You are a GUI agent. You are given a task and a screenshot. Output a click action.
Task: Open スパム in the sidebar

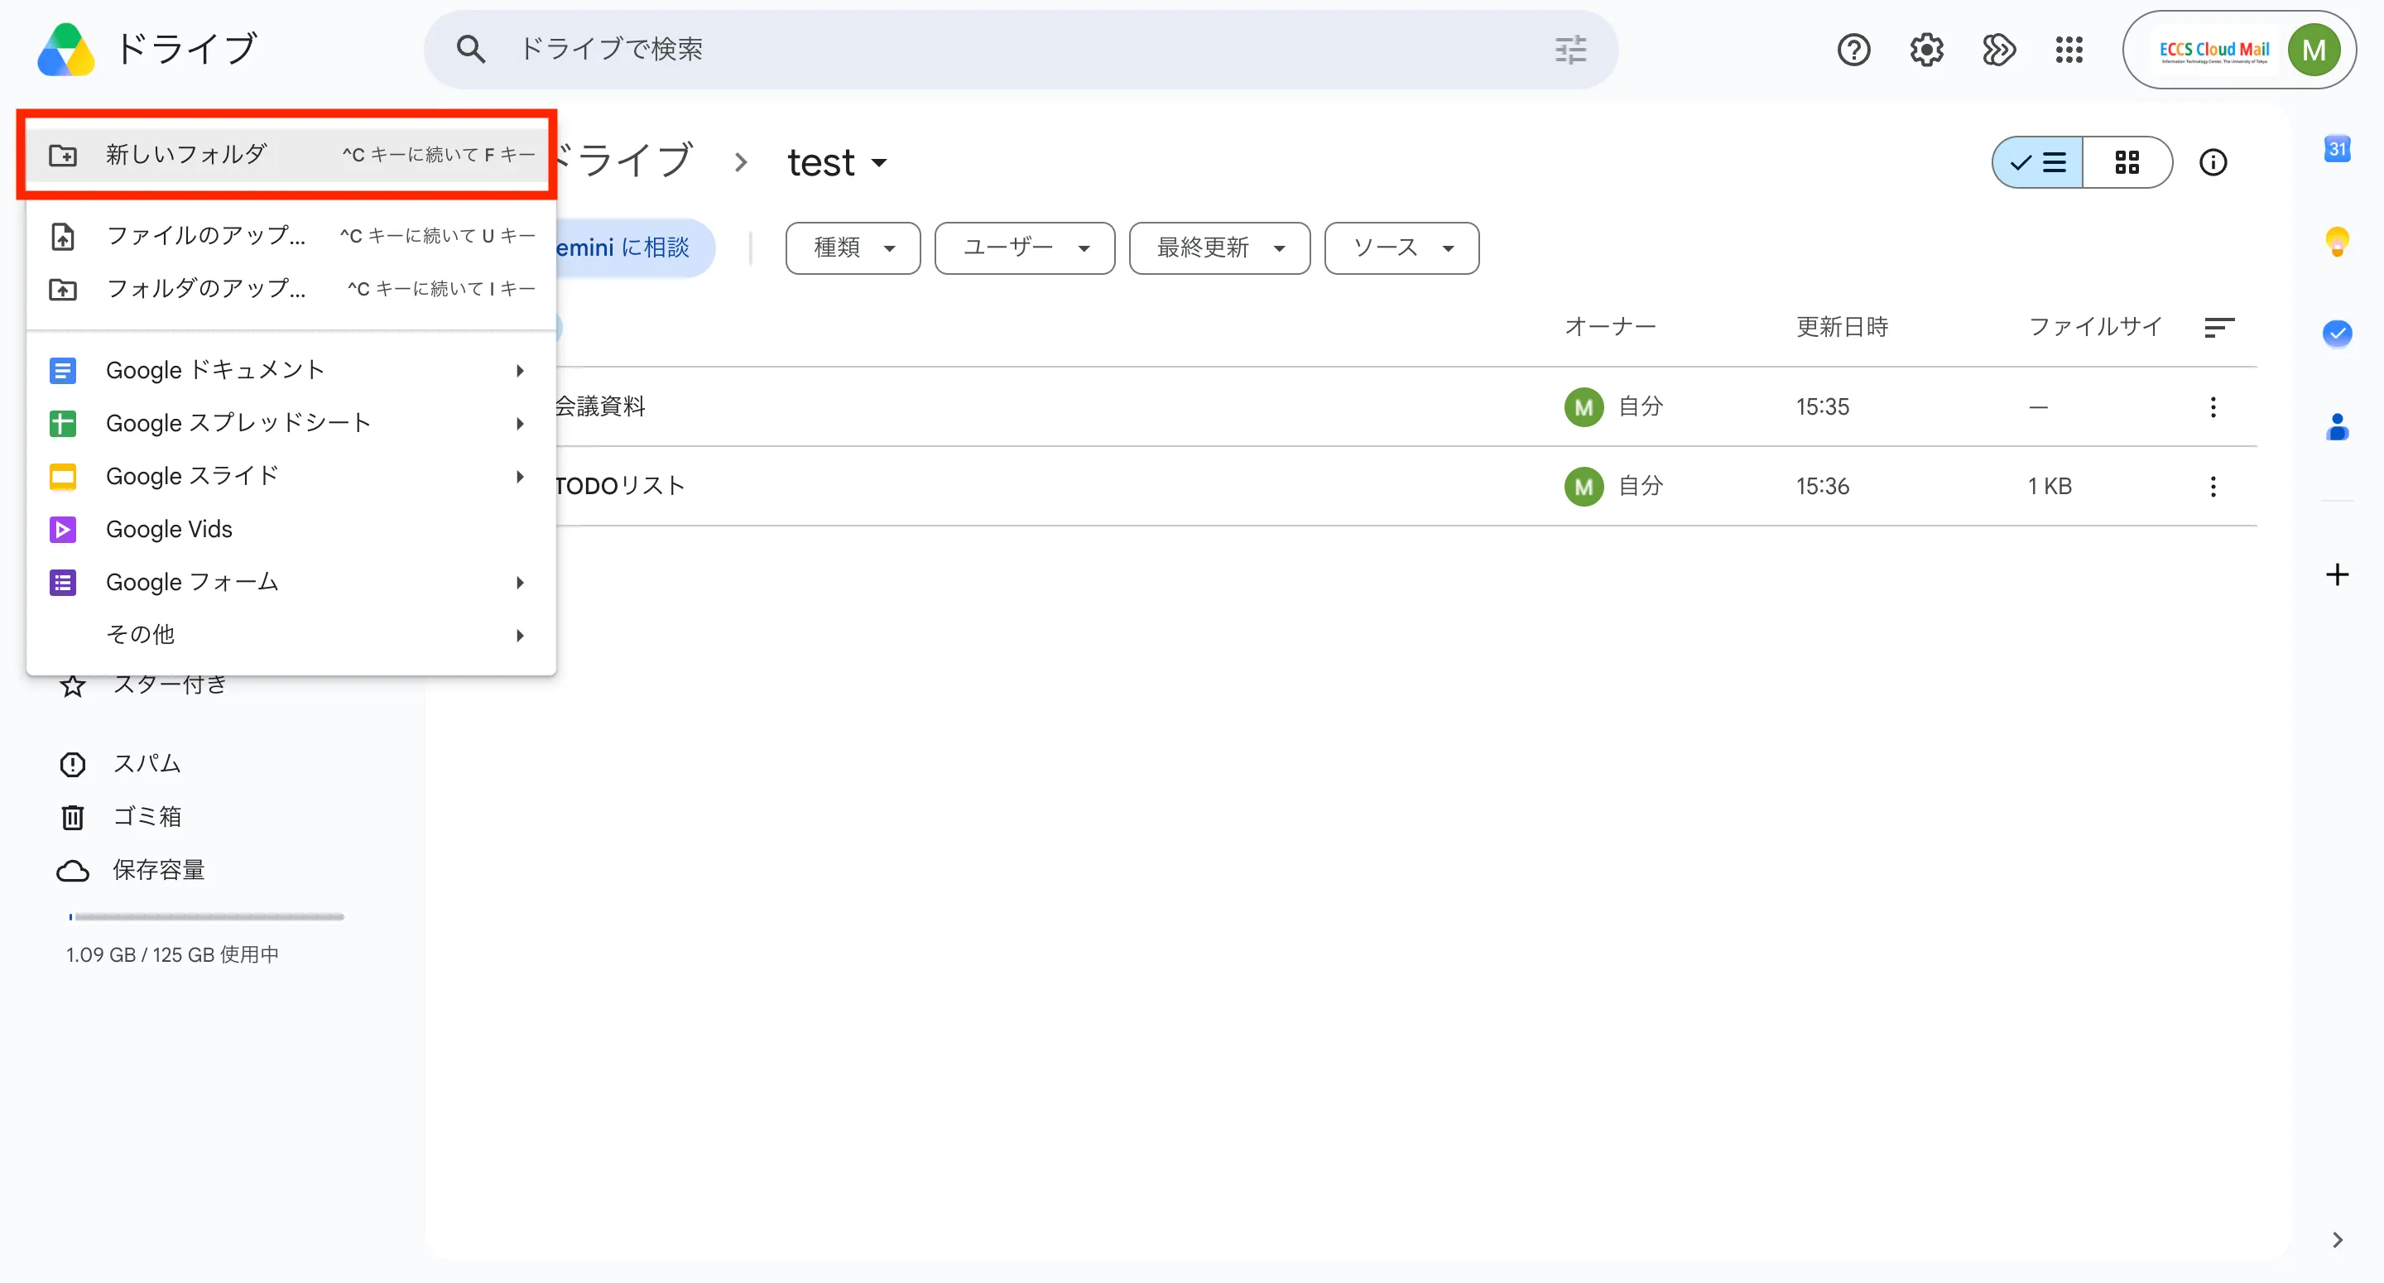pyautogui.click(x=147, y=765)
